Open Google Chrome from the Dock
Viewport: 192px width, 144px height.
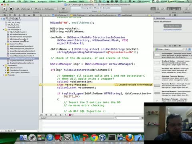(94, 138)
